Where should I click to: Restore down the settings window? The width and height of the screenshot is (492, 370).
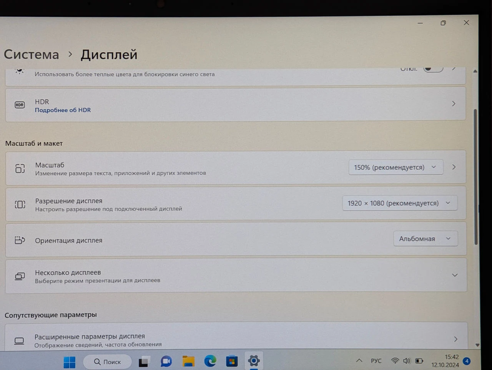443,23
